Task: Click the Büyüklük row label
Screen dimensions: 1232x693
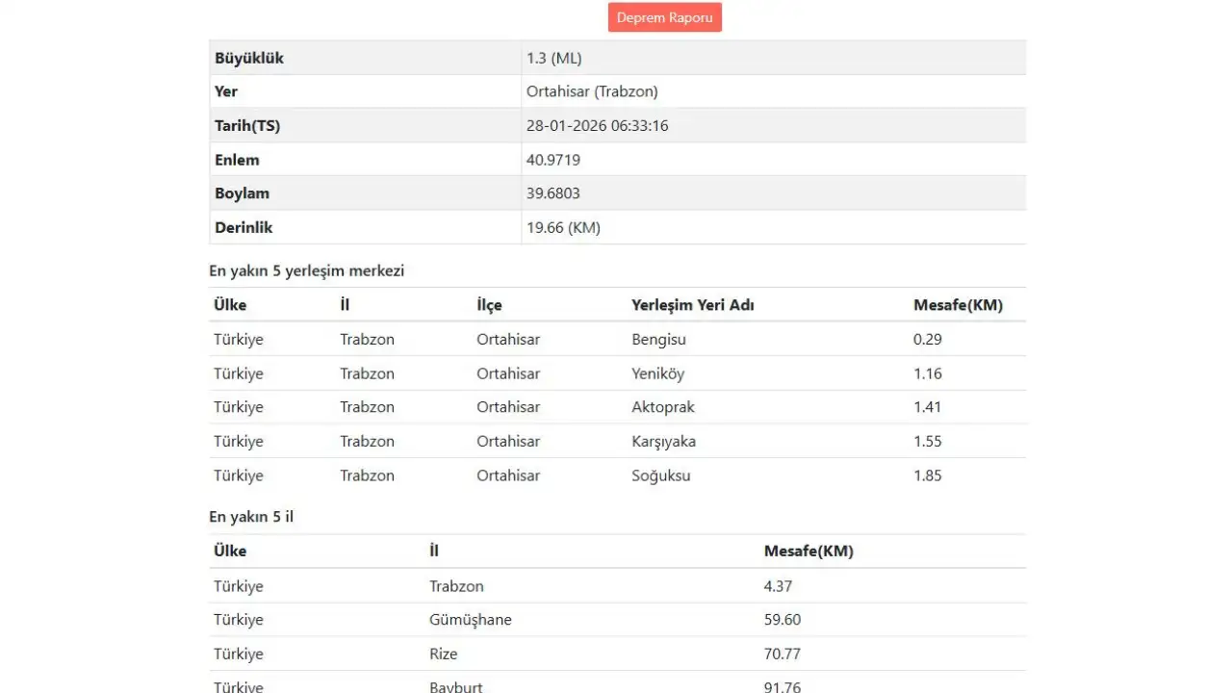Action: (249, 58)
